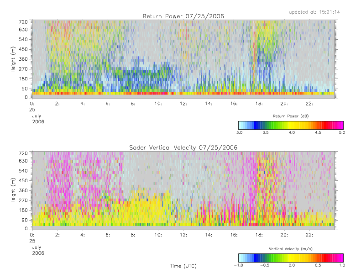Click the 4.0 tick on Return Power colorbar
Image resolution: width=361 pixels, height=279 pixels.
point(292,132)
